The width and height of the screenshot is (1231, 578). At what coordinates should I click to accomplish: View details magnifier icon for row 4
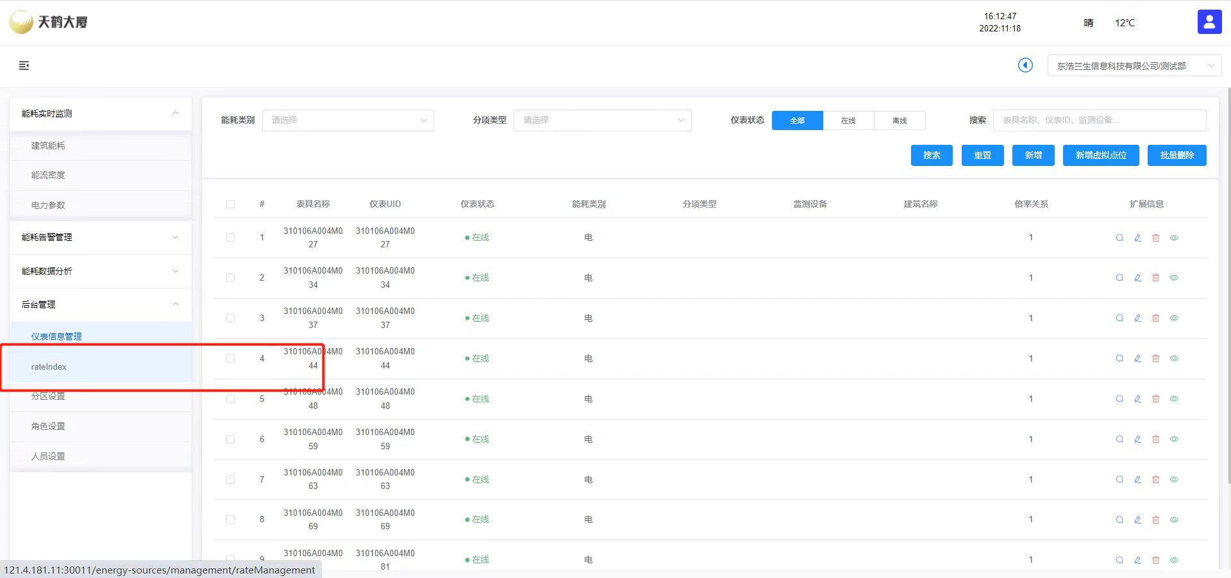1119,359
